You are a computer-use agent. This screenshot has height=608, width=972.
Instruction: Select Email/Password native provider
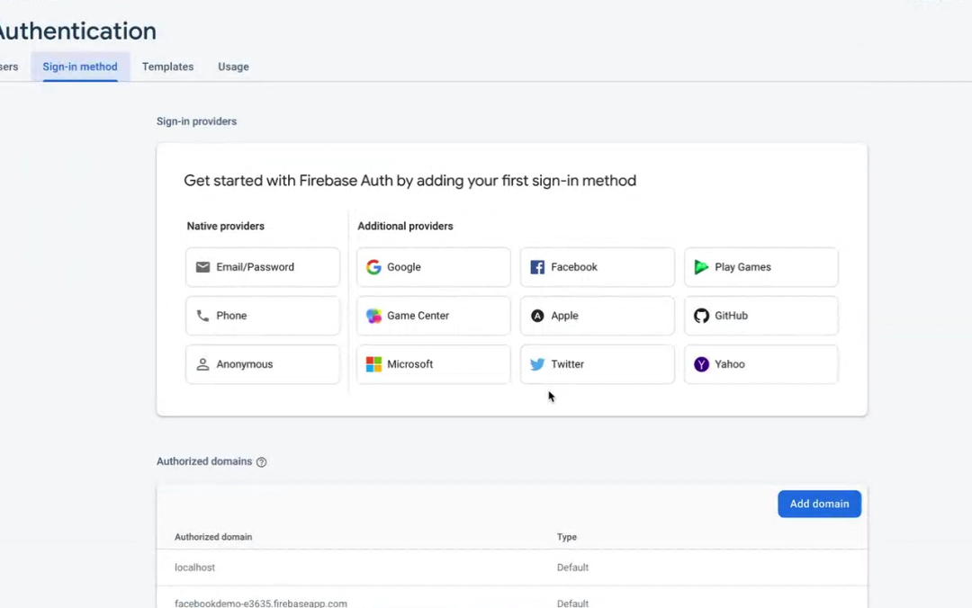pos(263,267)
